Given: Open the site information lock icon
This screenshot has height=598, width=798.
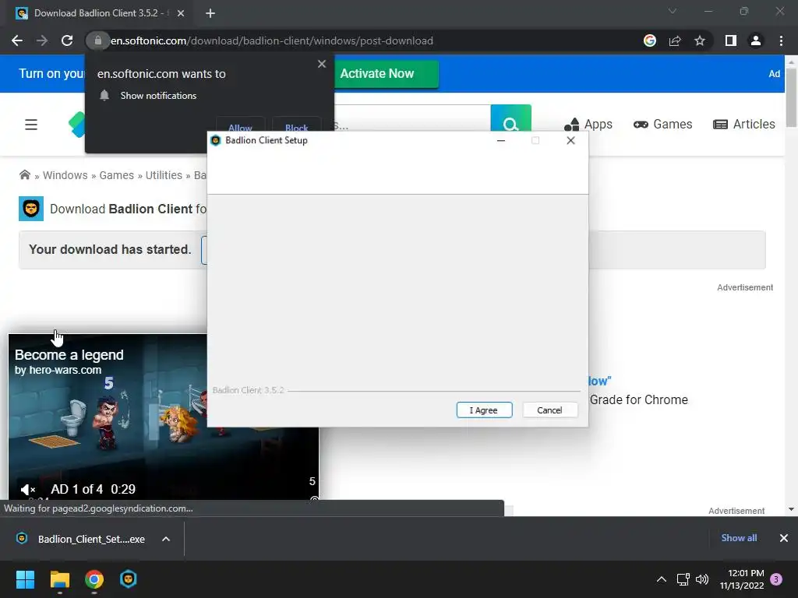Looking at the screenshot, I should 97,40.
